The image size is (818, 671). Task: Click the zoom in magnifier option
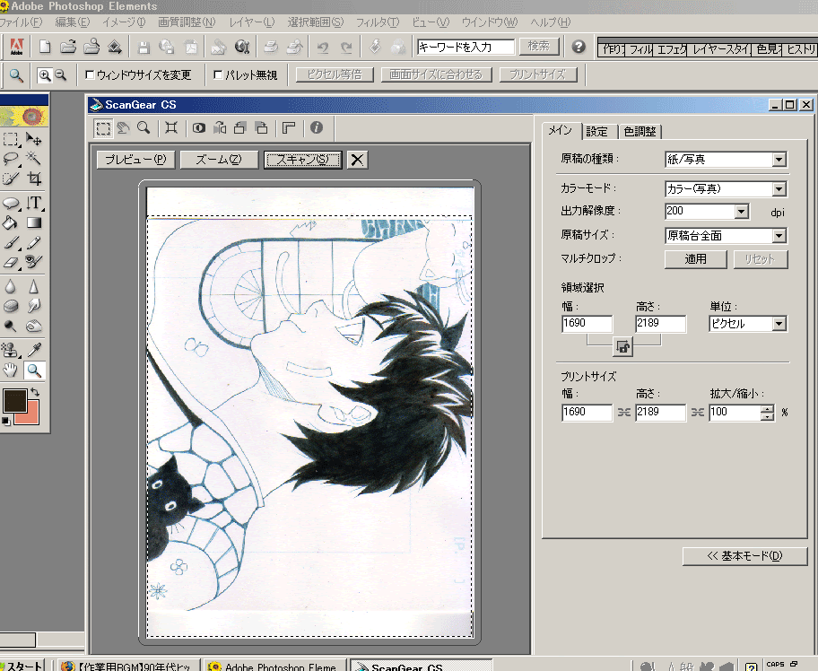45,75
